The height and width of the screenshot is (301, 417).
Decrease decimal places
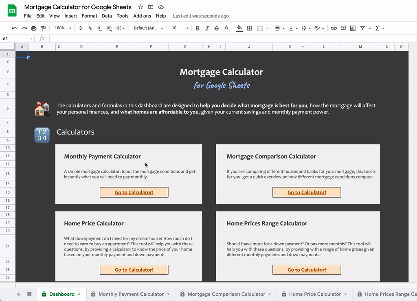(99, 28)
